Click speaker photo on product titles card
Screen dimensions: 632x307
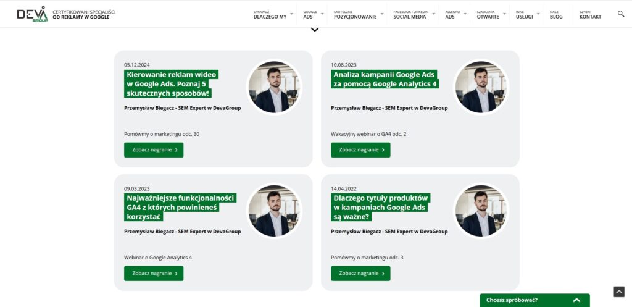click(x=481, y=211)
